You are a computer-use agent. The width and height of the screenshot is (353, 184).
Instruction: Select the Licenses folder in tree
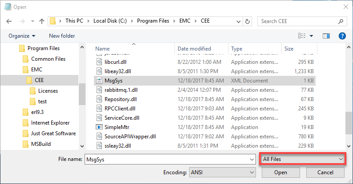(x=48, y=91)
